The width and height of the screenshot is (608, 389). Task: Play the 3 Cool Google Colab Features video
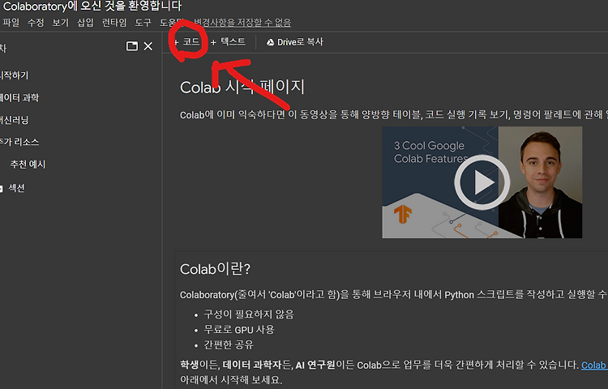(482, 182)
